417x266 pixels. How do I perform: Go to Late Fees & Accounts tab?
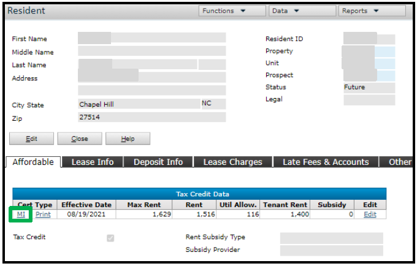326,162
